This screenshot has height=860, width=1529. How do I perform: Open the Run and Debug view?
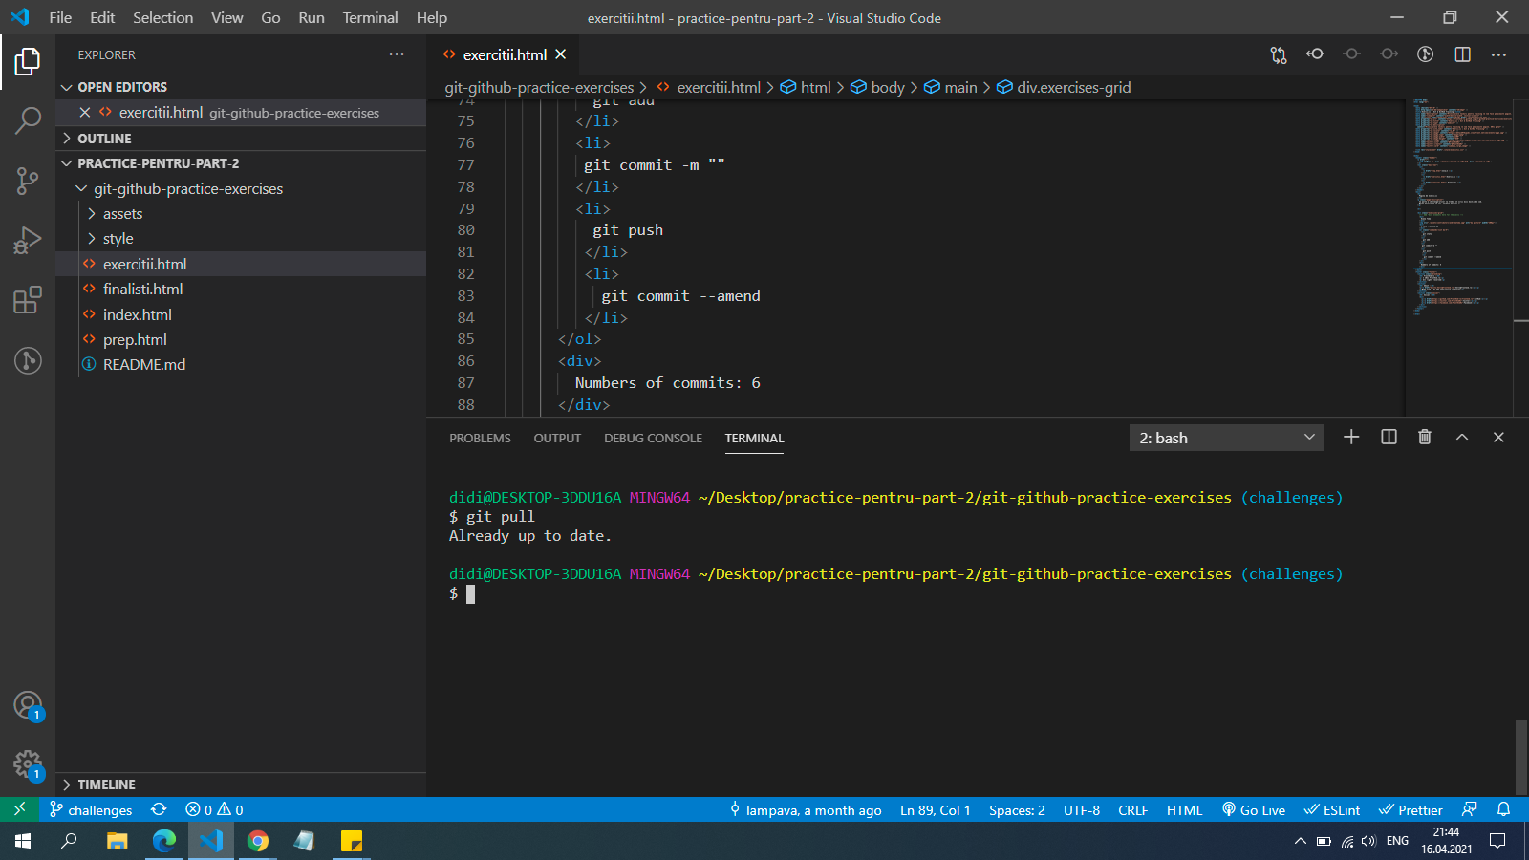[28, 240]
